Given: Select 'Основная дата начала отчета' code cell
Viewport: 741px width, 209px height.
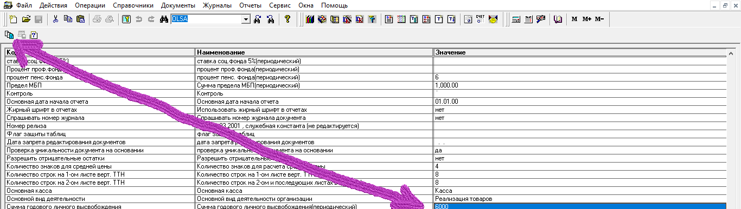Looking at the screenshot, I should pos(100,102).
